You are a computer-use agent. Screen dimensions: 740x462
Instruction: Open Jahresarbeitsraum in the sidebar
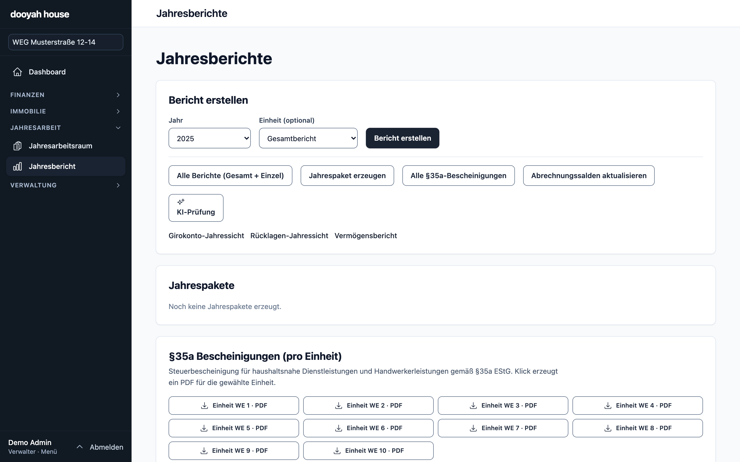[x=66, y=146]
